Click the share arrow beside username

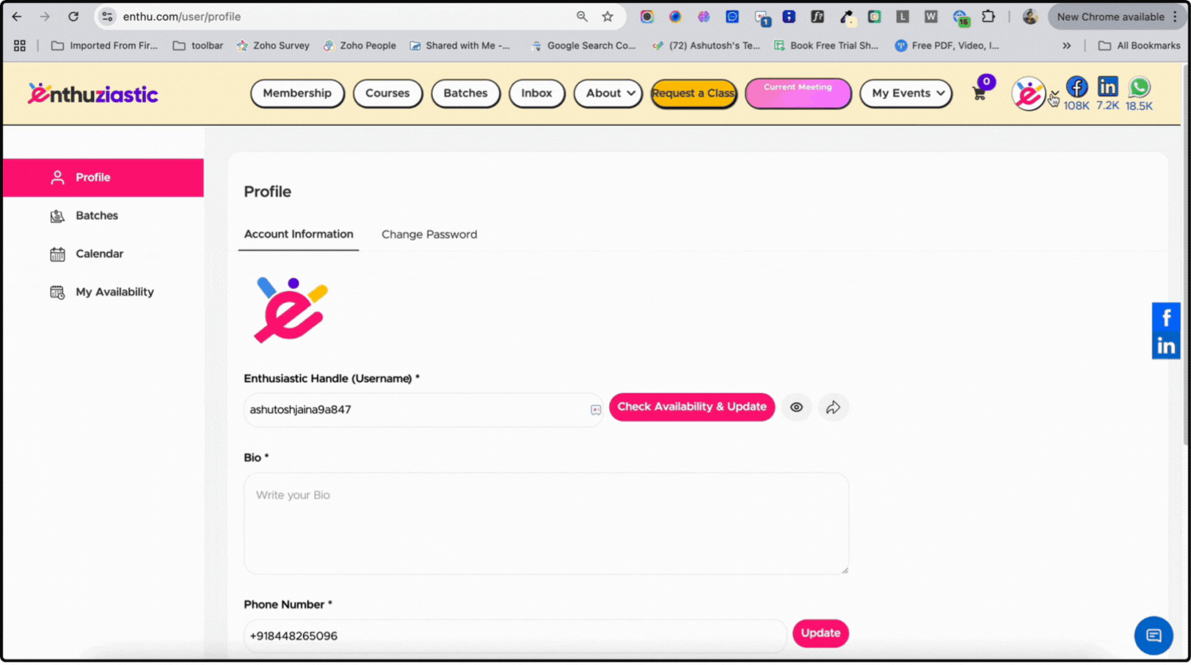pos(833,408)
